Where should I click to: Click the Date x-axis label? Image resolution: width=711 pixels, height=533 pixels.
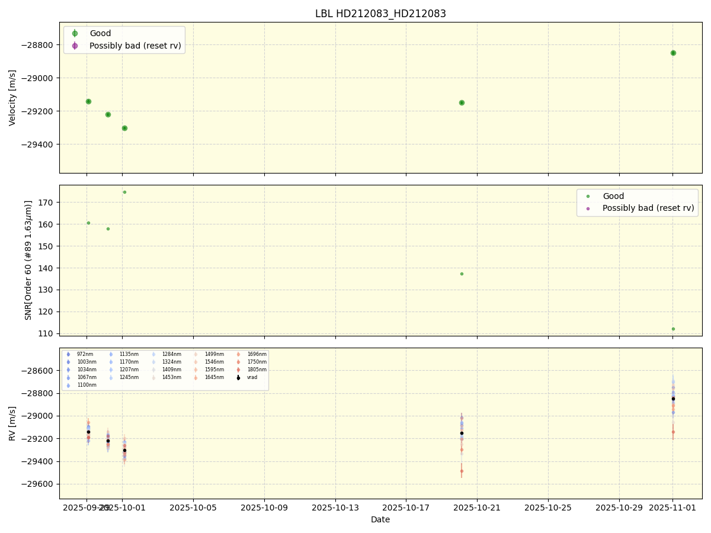[380, 519]
